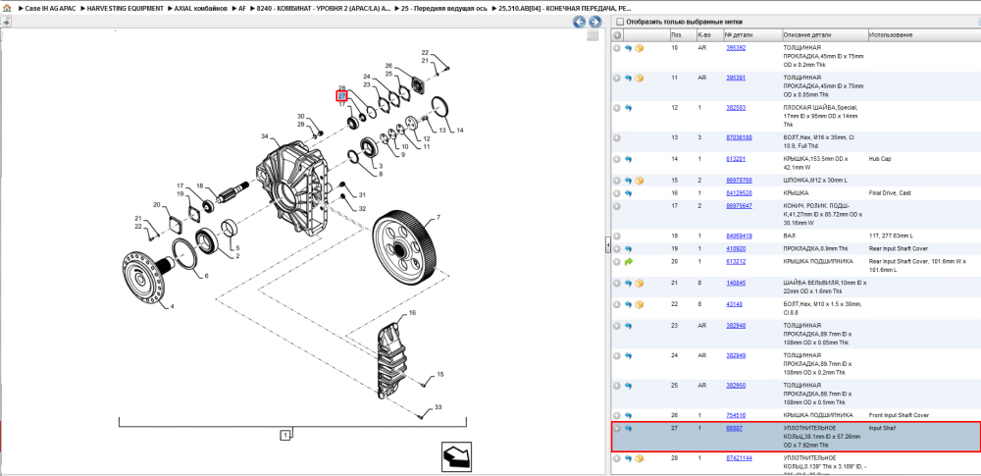Open part number 84069419 link

(x=739, y=237)
